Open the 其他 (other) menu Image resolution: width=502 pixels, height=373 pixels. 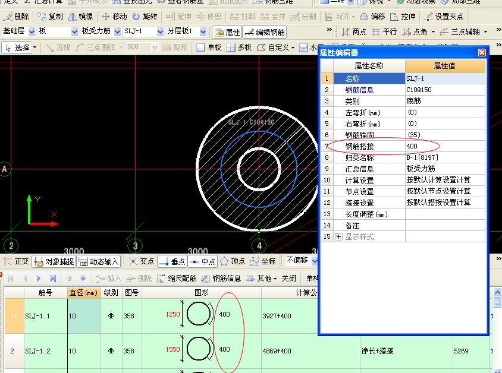tap(261, 279)
